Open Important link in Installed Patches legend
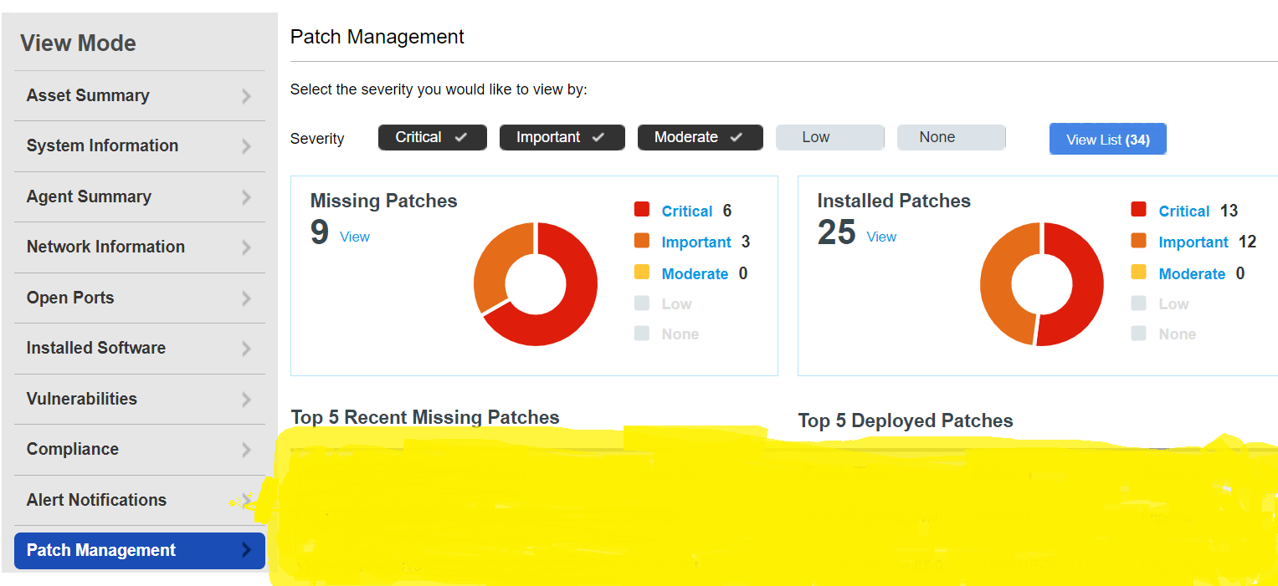 1193,242
